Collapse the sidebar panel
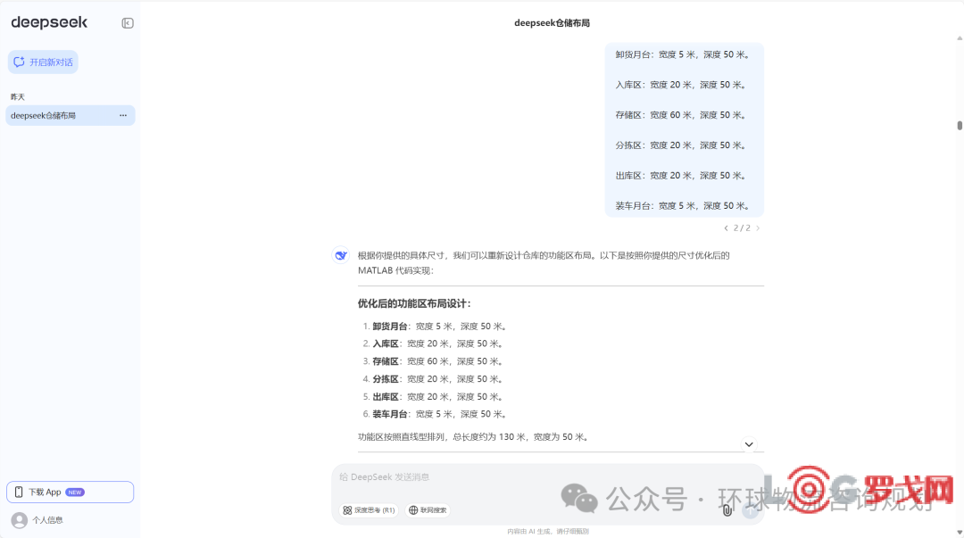The image size is (964, 538). click(128, 23)
